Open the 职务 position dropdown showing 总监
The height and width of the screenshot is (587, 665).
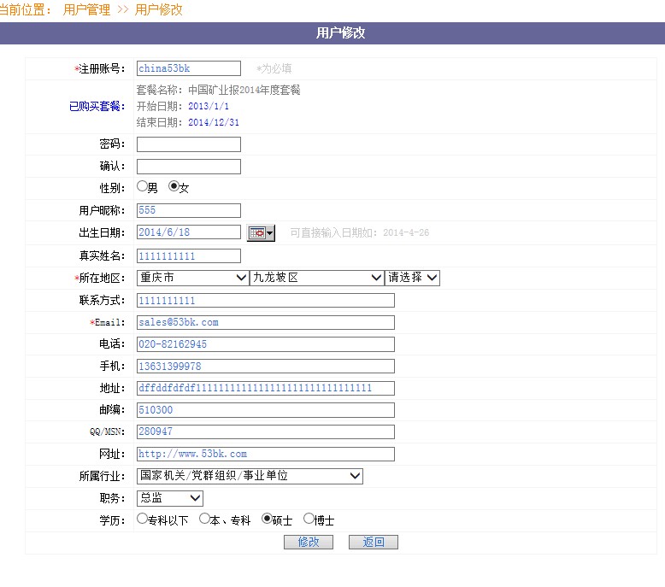coord(169,498)
